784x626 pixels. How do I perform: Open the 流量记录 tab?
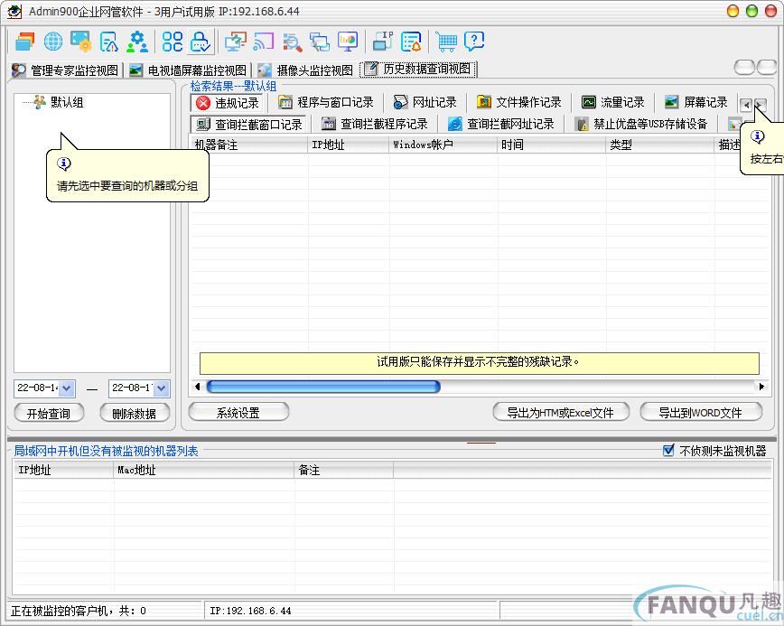click(613, 102)
